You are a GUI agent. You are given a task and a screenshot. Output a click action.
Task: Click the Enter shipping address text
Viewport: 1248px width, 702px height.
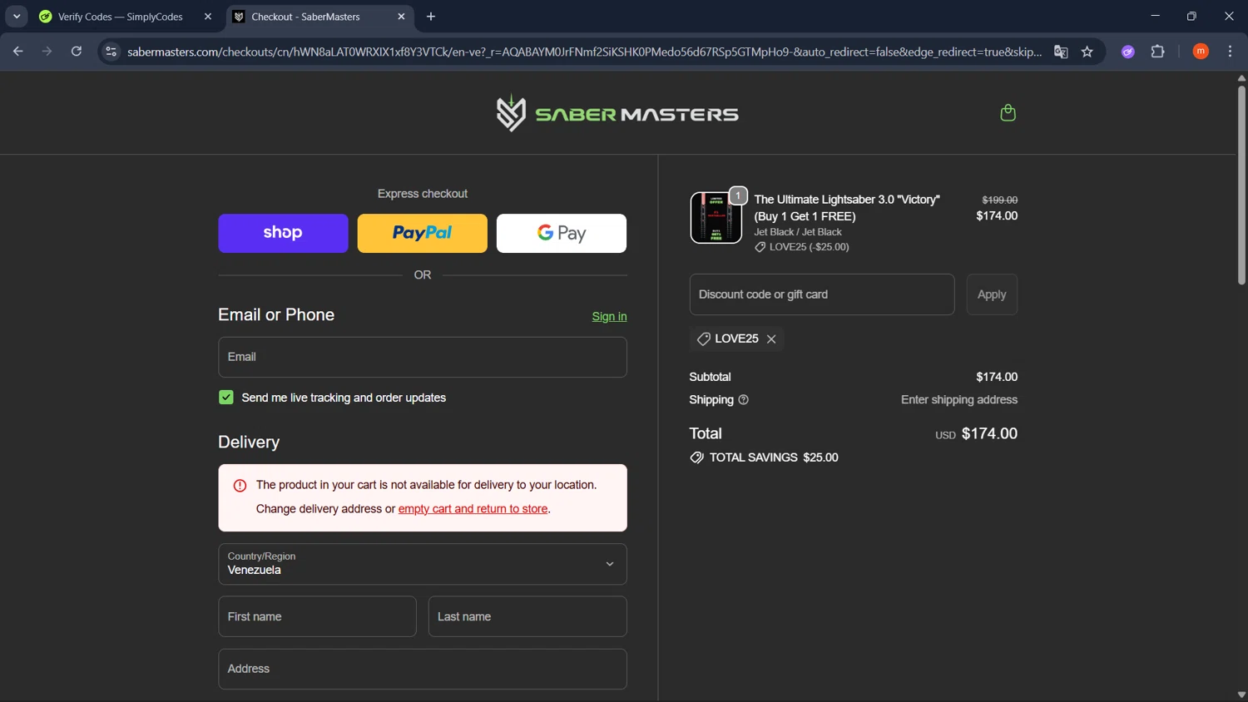pos(959,400)
